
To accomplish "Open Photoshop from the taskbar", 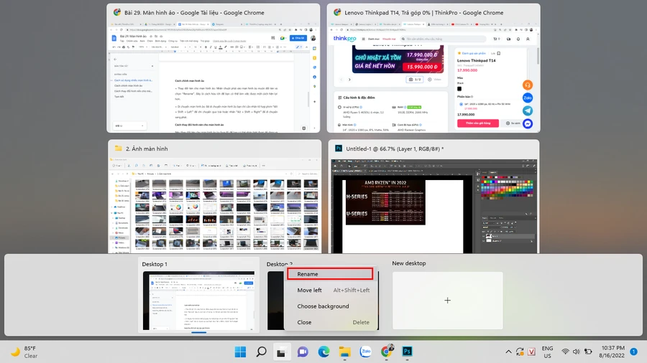I will pos(408,352).
